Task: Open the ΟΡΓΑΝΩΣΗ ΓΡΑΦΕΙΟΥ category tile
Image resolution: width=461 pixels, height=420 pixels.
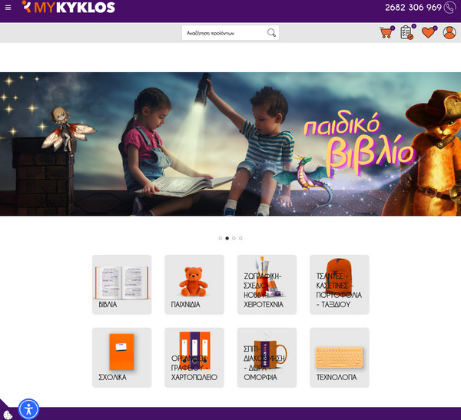Action: click(194, 357)
